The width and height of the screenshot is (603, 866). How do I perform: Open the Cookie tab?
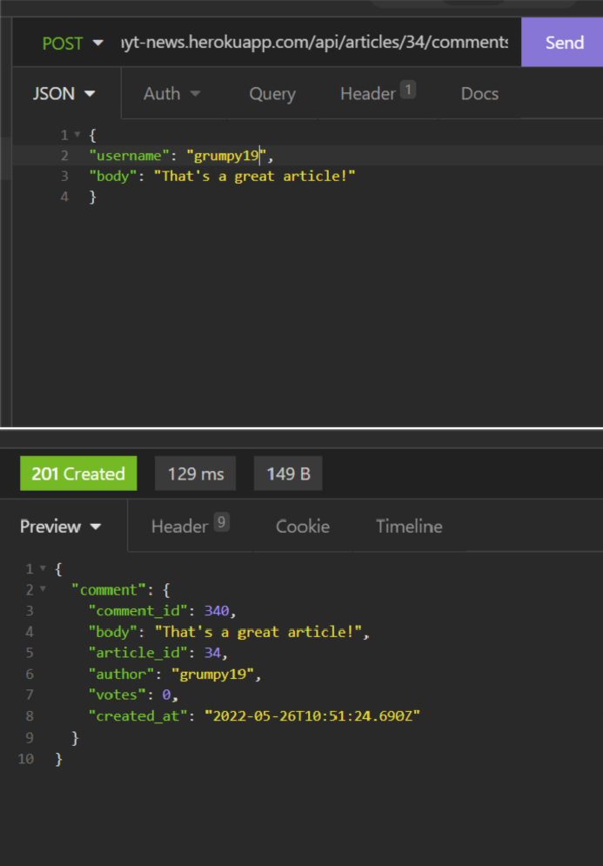tap(303, 527)
